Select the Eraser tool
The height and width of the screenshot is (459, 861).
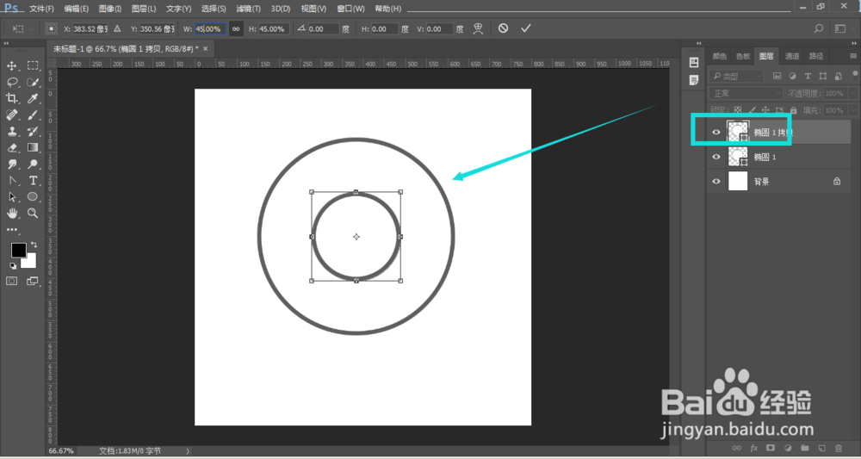(11, 148)
